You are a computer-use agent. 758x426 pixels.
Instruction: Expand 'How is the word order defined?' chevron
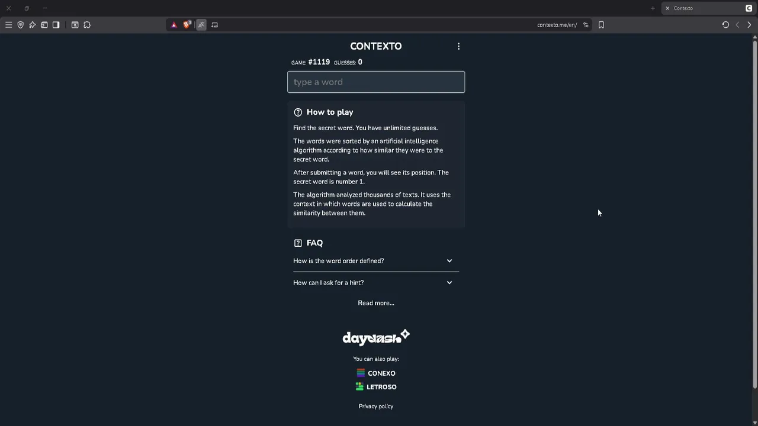click(x=449, y=261)
